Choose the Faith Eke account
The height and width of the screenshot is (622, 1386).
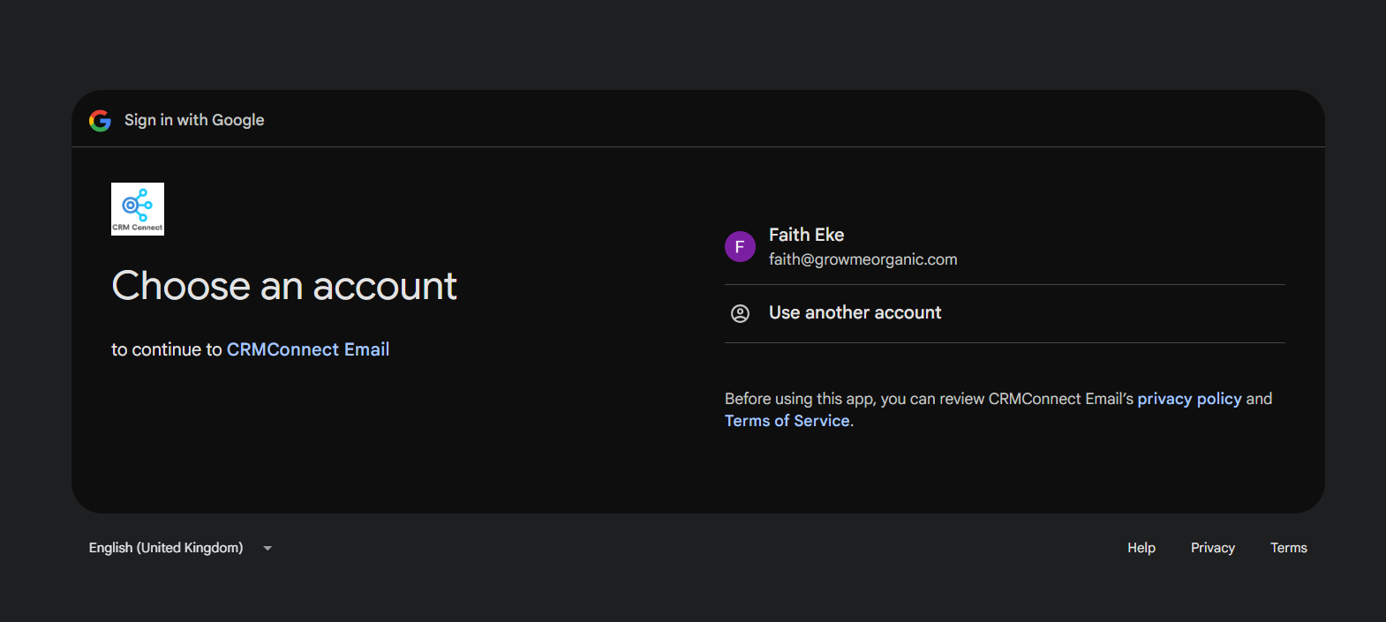pos(1005,246)
